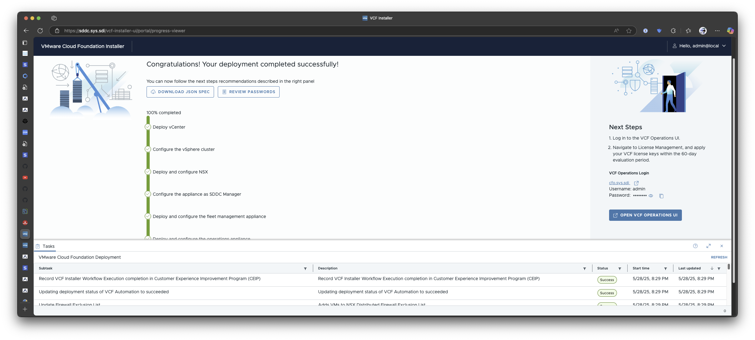The image size is (755, 340).
Task: Open the Copilot icon in toolbar
Action: 731,31
